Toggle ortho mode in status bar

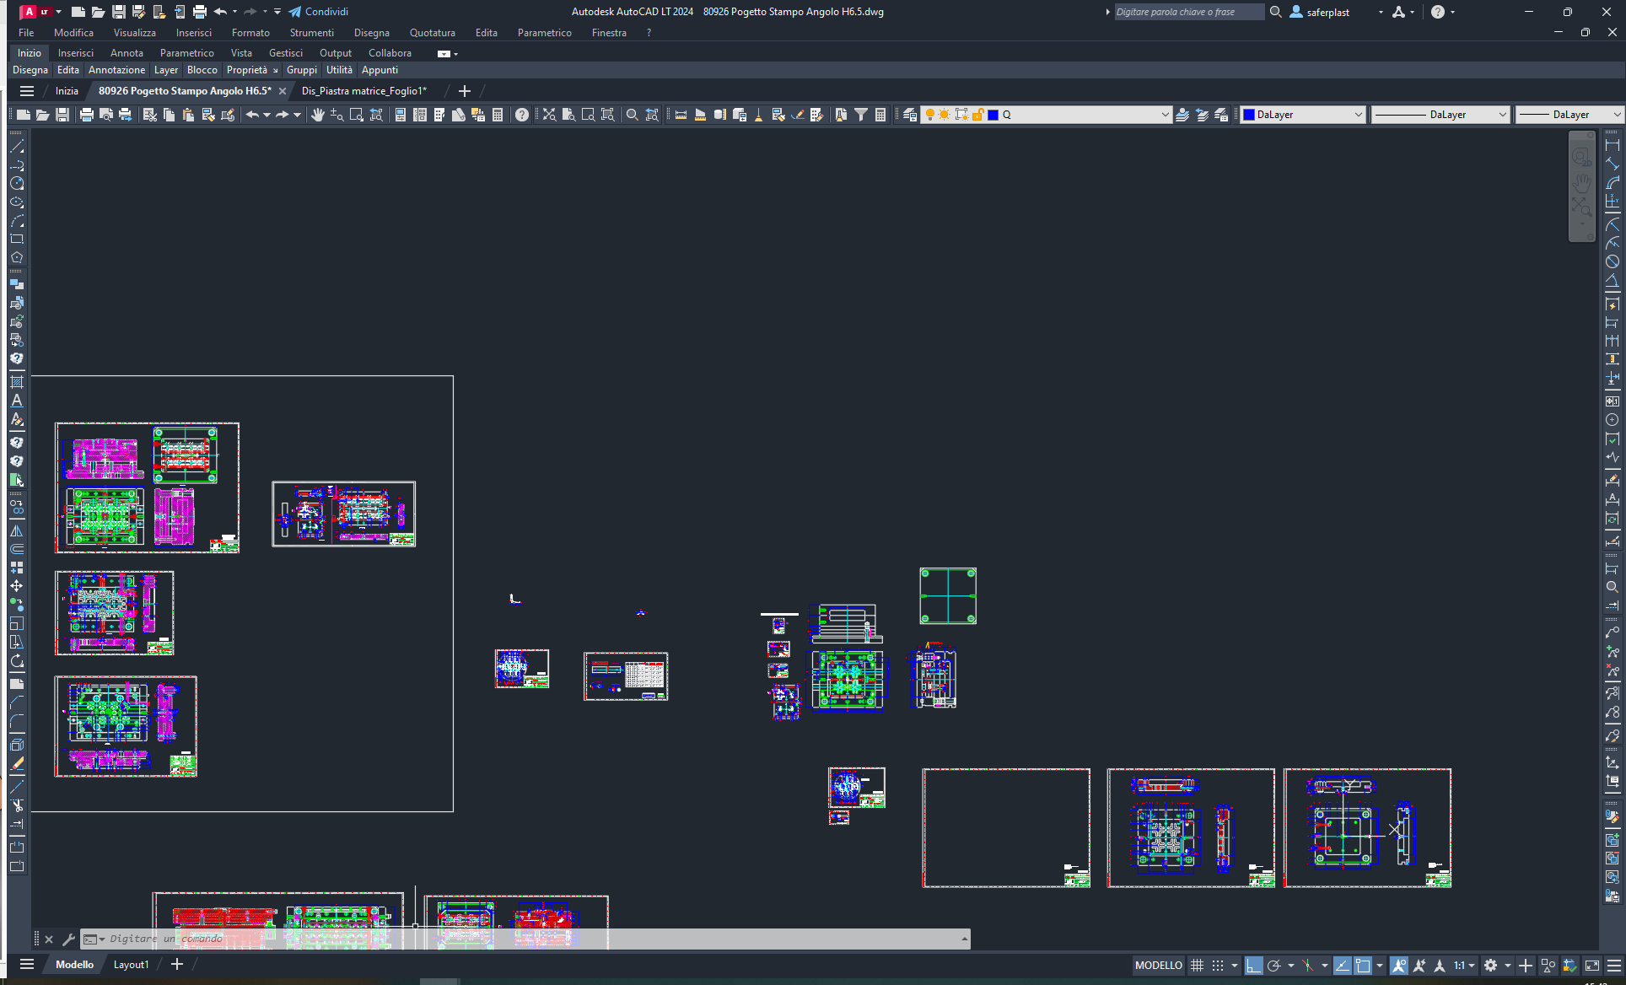pyautogui.click(x=1254, y=966)
